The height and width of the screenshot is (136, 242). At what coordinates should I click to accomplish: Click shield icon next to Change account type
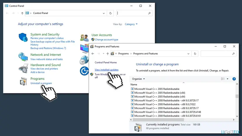pos(93,40)
